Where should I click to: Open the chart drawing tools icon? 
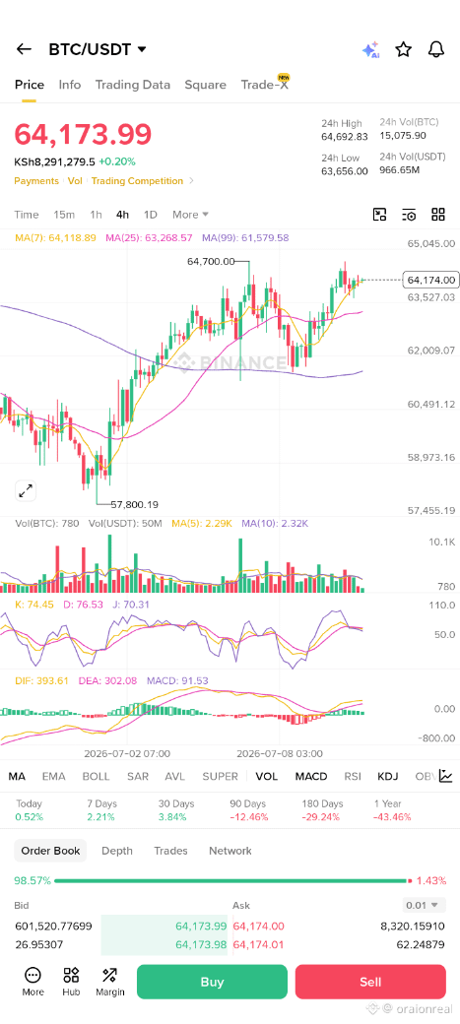[379, 215]
